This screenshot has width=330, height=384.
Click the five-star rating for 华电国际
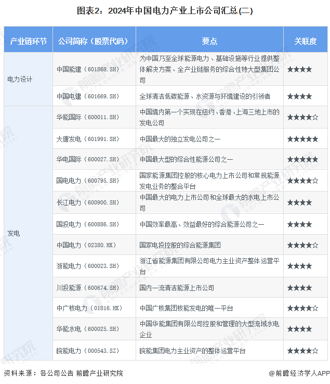[x=302, y=159]
